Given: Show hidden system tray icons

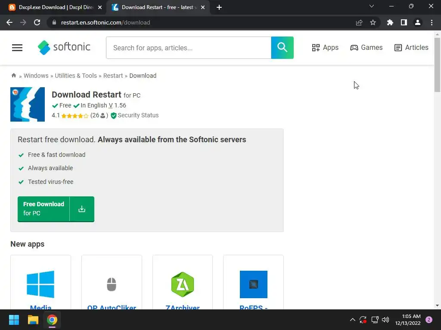Looking at the screenshot, I should coord(352,320).
